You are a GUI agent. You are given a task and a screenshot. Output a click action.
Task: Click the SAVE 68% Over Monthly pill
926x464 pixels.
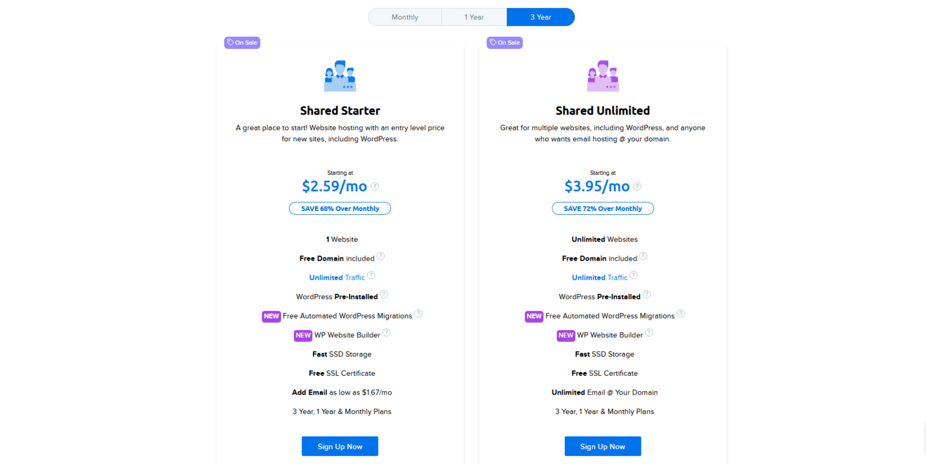pyautogui.click(x=340, y=208)
